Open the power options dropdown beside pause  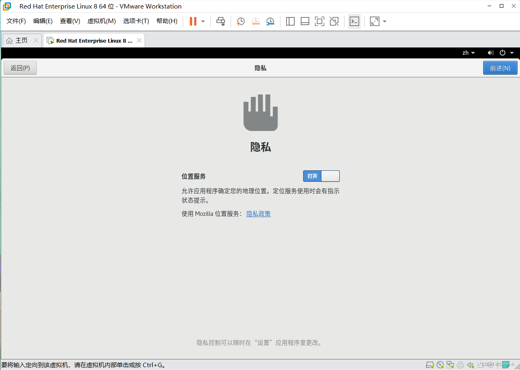coord(203,22)
